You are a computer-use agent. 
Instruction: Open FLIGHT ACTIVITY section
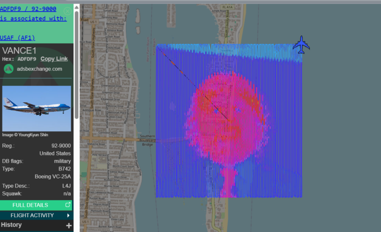coord(36,216)
